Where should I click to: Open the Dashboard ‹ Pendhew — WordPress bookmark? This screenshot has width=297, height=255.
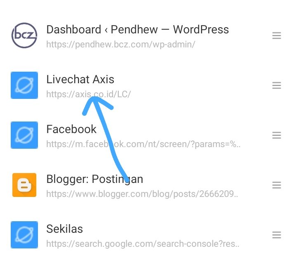137,30
